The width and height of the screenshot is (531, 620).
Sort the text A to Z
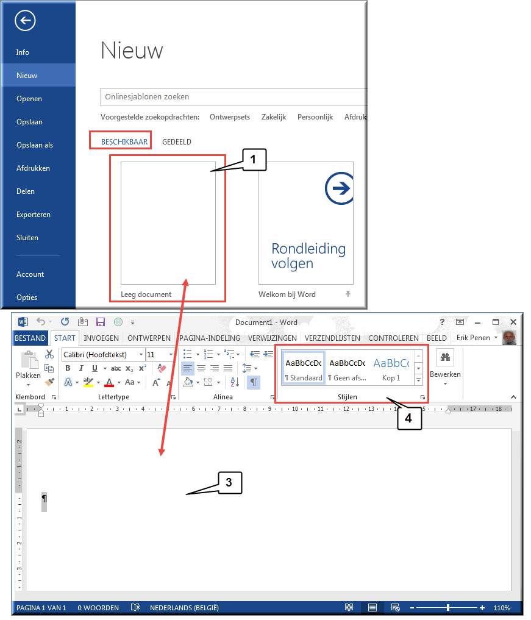coord(235,382)
